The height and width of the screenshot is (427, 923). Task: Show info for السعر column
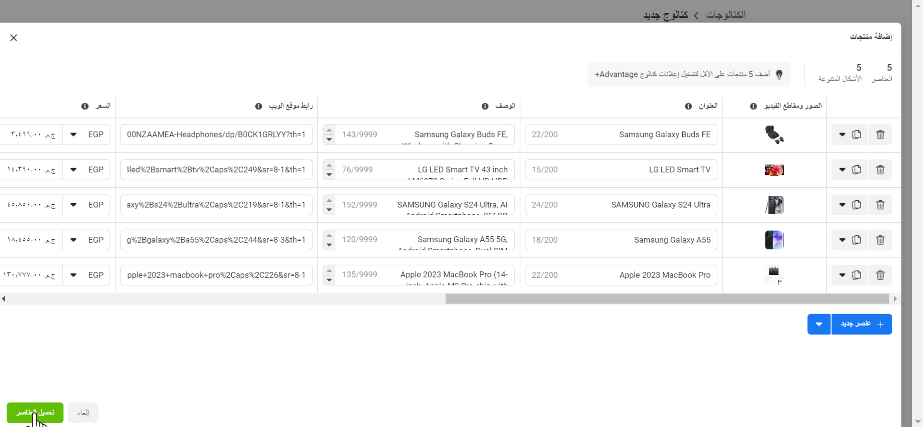[85, 106]
